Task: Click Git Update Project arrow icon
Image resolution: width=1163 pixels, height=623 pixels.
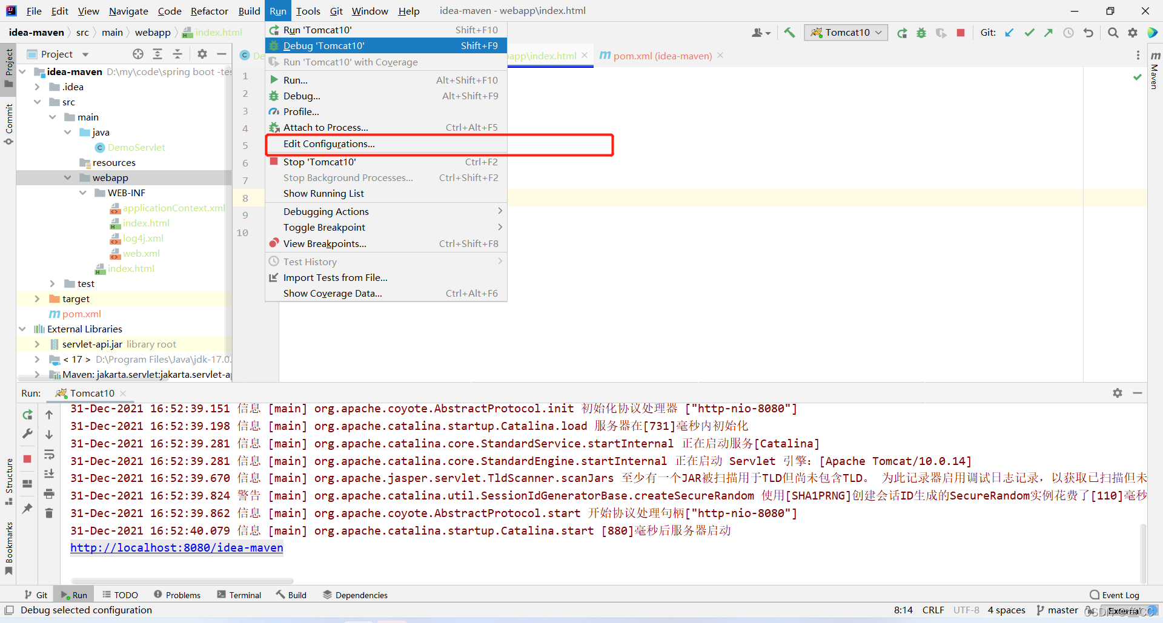Action: 1009,33
